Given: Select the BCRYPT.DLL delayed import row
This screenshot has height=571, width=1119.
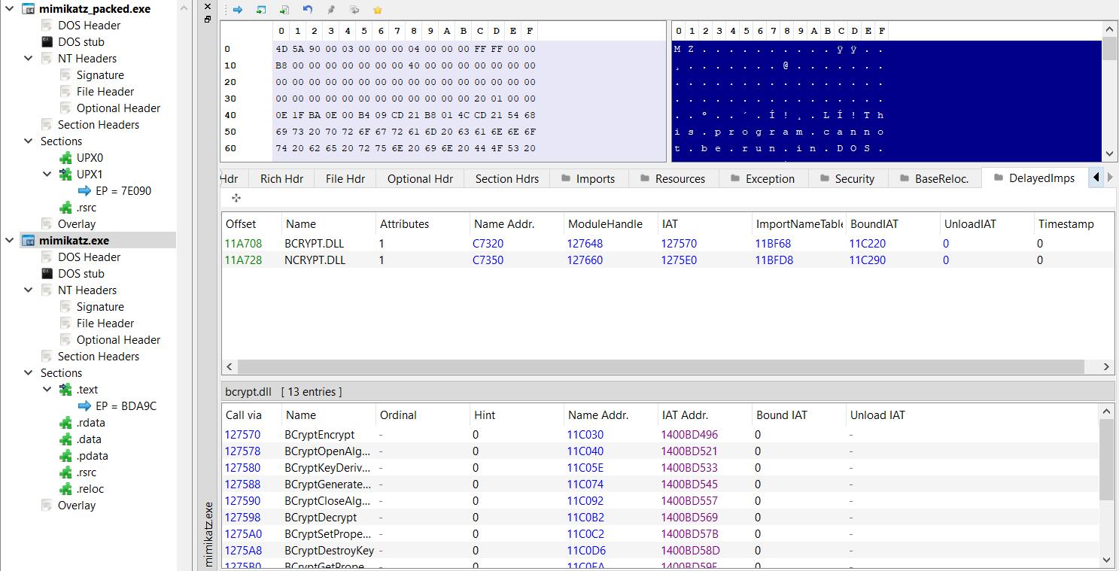Looking at the screenshot, I should (667, 244).
